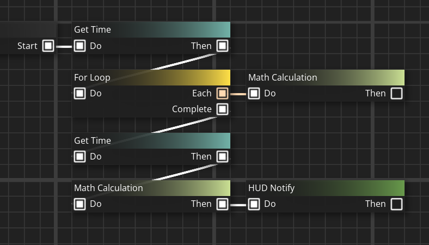Select the lower Math Calculation node header
Image resolution: width=429 pixels, height=245 pixels.
point(151,188)
